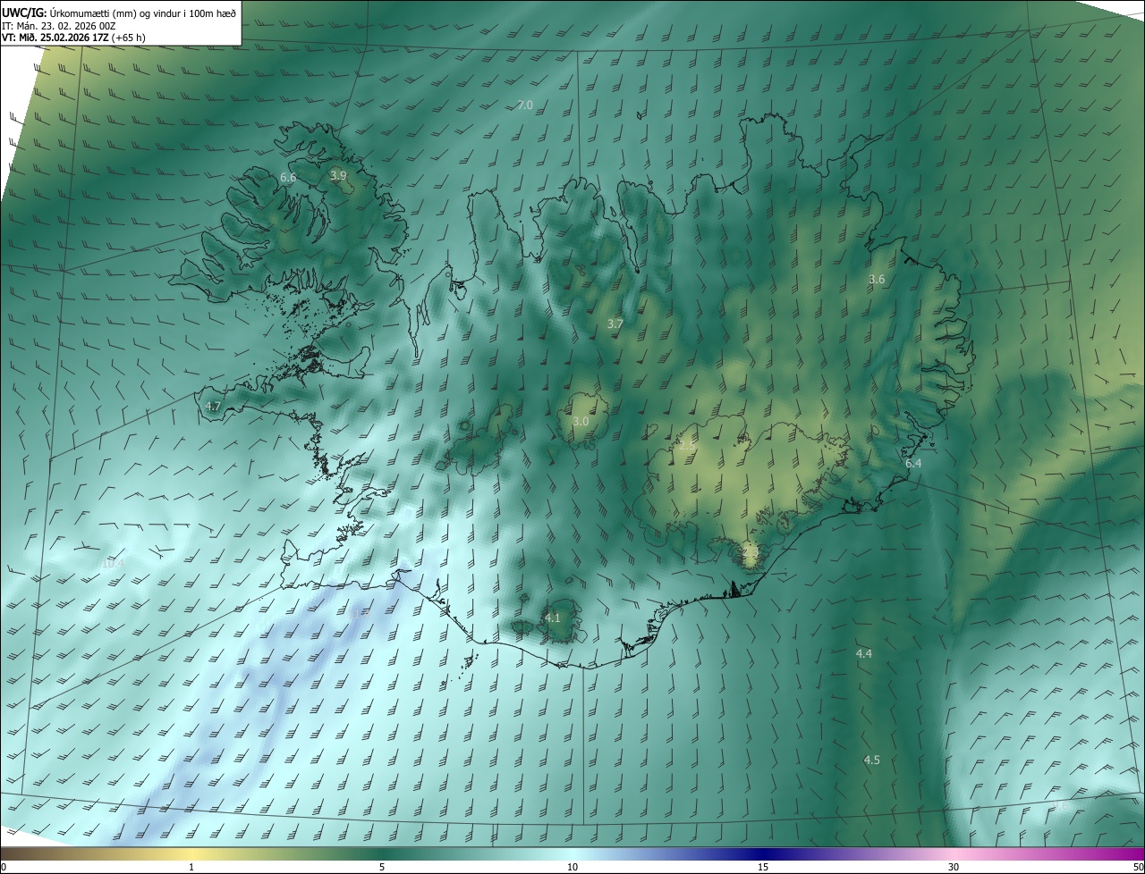
Task: Click the precipitation color scale bar
Action: coord(572,853)
